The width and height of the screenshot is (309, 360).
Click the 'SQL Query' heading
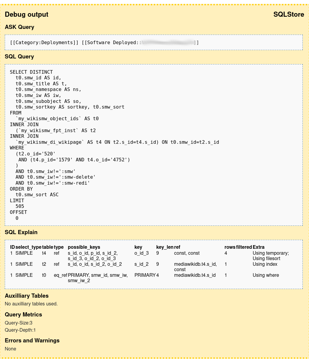(x=19, y=57)
